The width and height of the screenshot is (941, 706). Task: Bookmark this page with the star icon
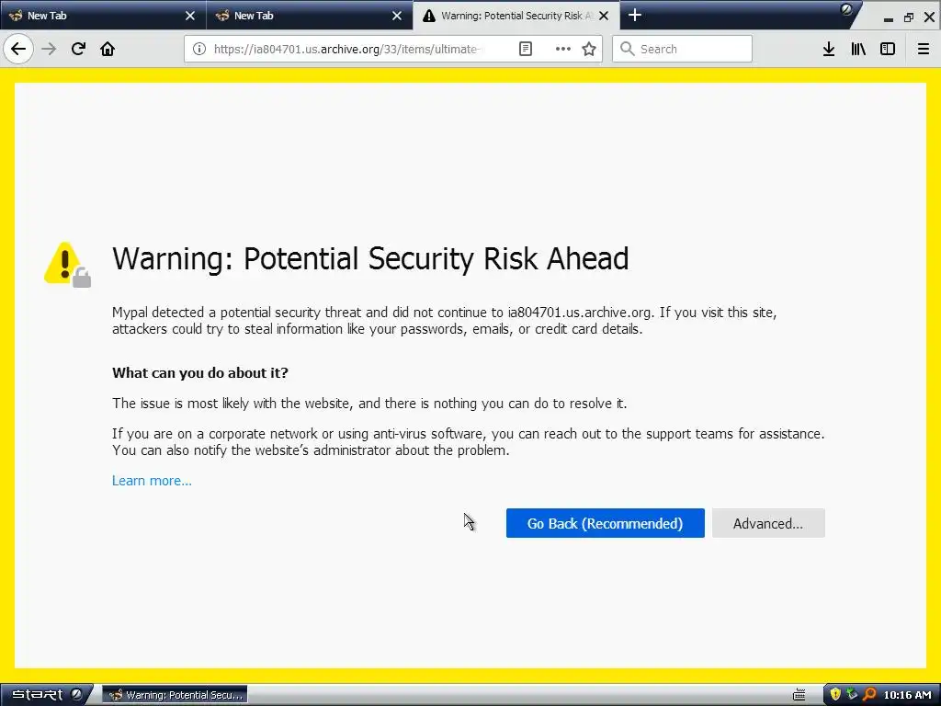pyautogui.click(x=589, y=49)
